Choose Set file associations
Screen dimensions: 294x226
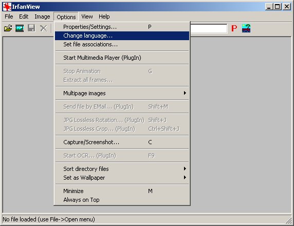[122, 44]
